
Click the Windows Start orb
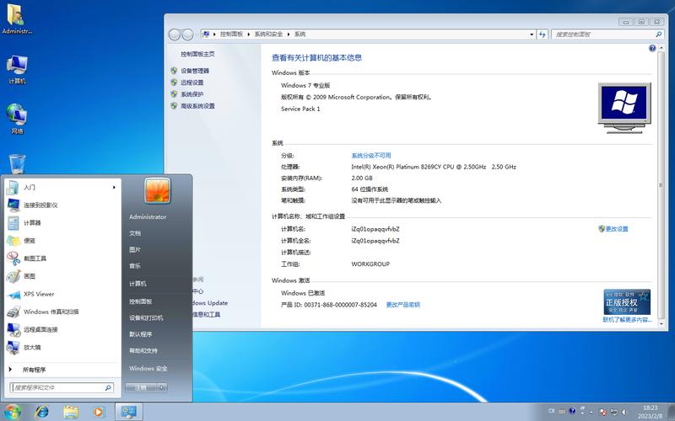click(x=12, y=412)
